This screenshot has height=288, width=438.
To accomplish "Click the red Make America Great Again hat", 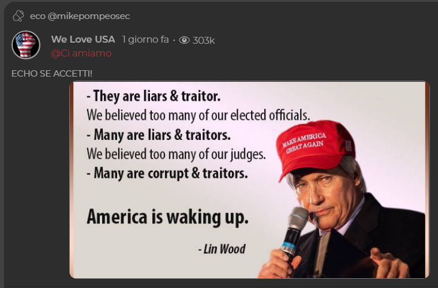I will pos(316,149).
